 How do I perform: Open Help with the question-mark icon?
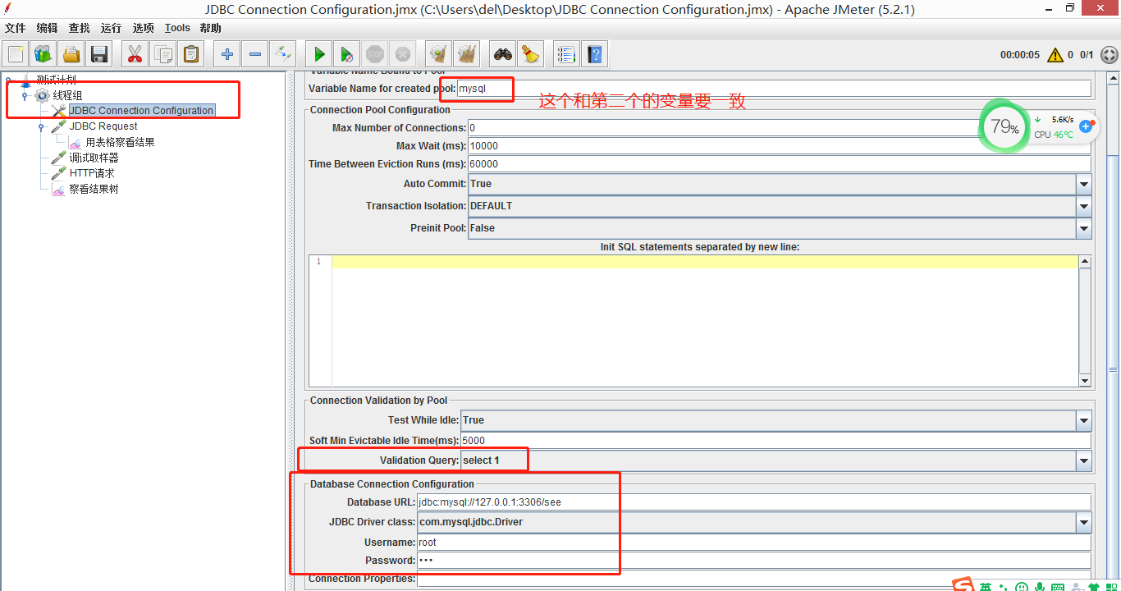click(x=595, y=55)
